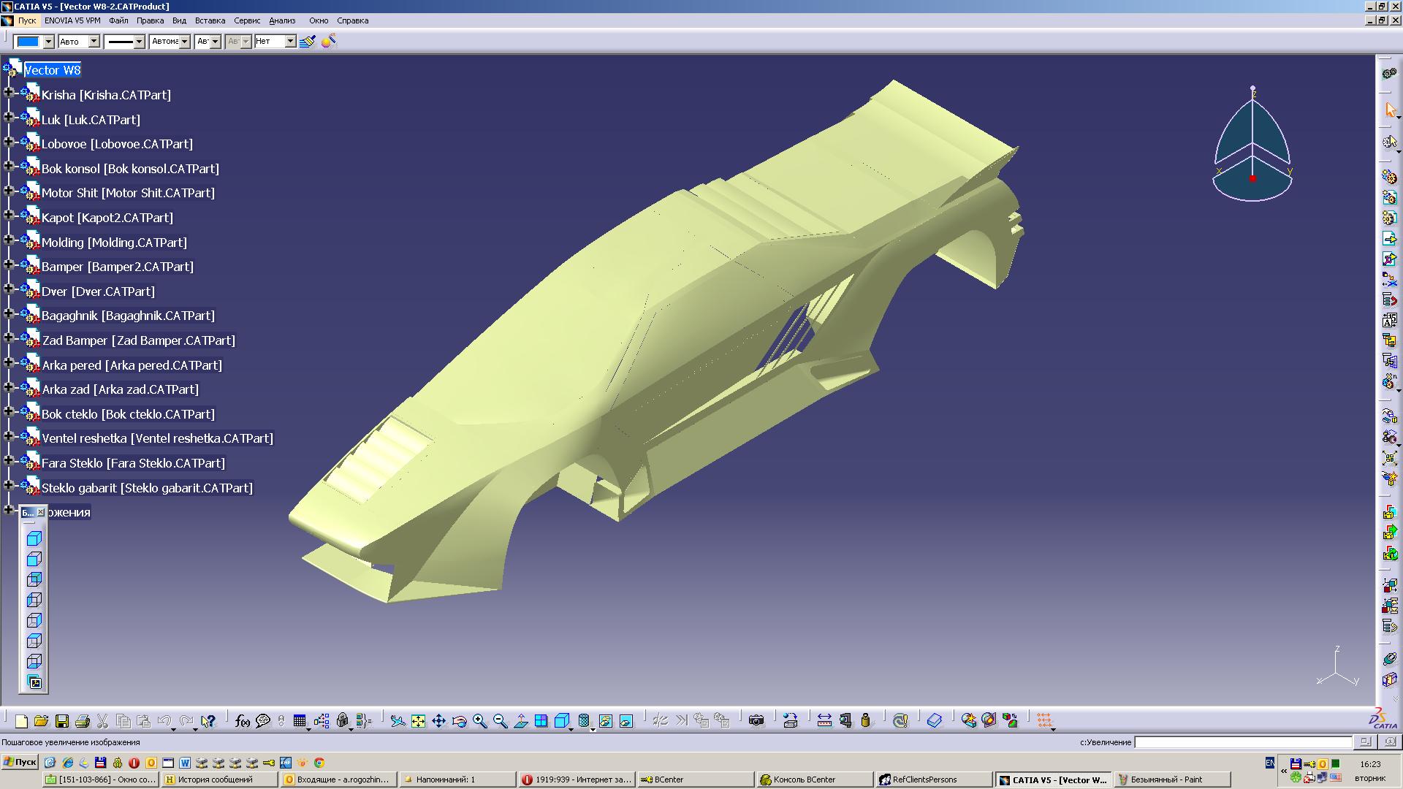The image size is (1403, 789).
Task: Click the Windows Пуск start button
Action: 20,762
